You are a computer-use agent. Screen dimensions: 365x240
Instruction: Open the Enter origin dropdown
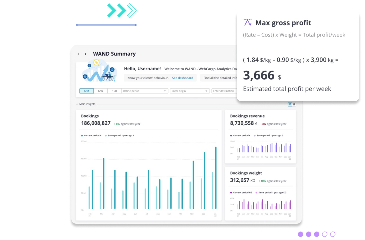click(190, 91)
